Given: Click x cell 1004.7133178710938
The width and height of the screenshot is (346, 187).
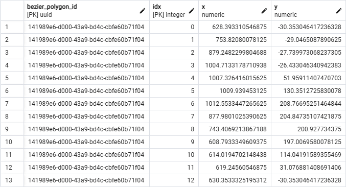Looking at the screenshot, I should point(235,65).
